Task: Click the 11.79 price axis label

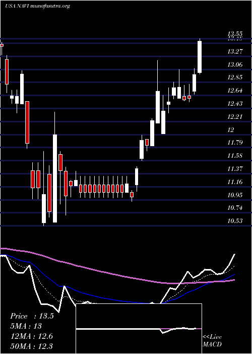Action: click(x=235, y=143)
